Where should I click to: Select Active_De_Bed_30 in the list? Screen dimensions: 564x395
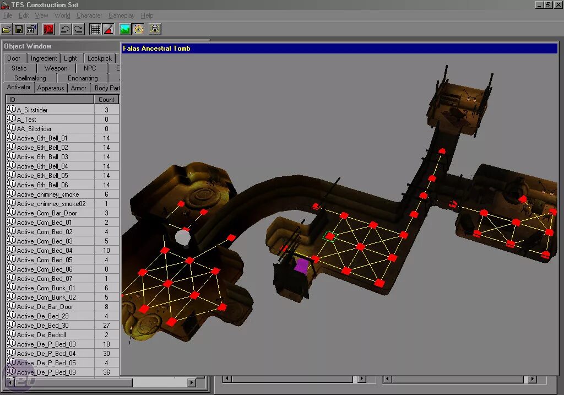coord(63,325)
